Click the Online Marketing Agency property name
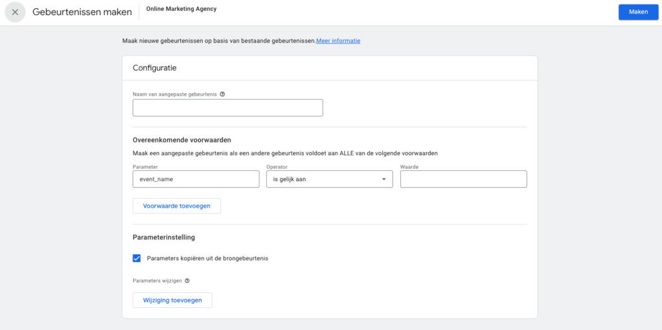Image resolution: width=662 pixels, height=330 pixels. [181, 9]
